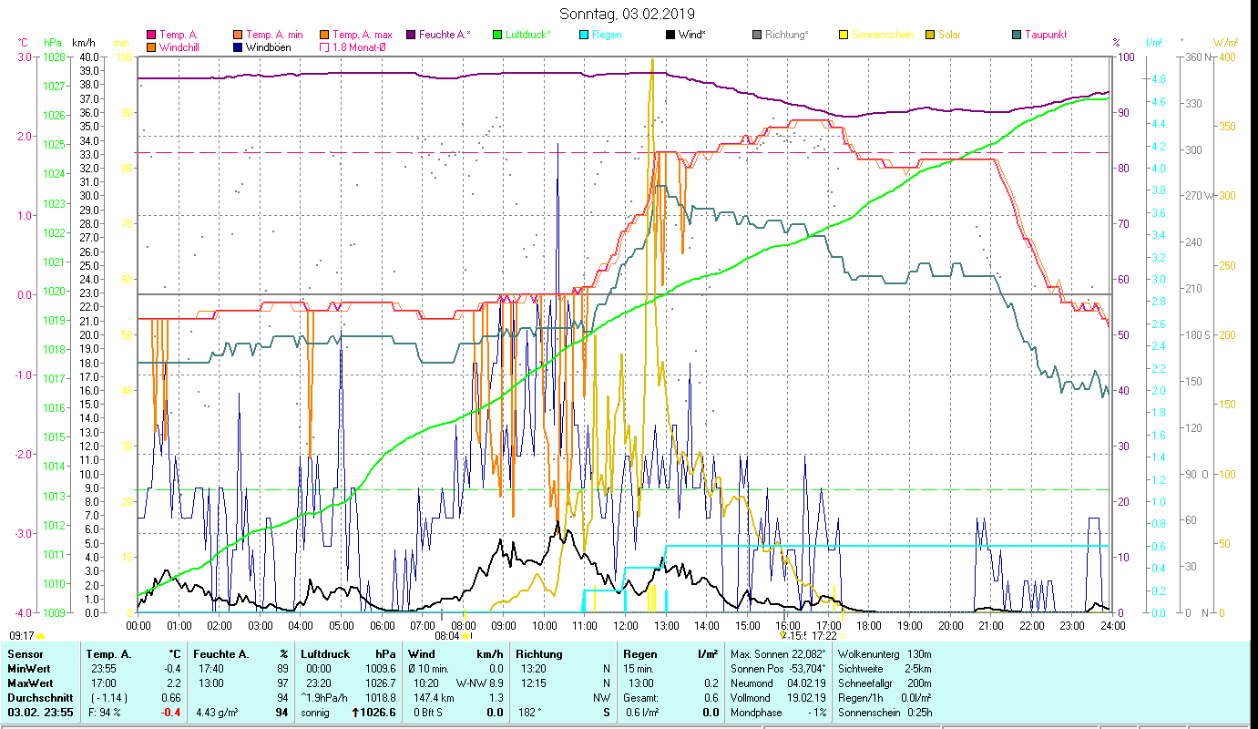Toggle the 1.8 Monat-Ø legend box

tap(324, 46)
